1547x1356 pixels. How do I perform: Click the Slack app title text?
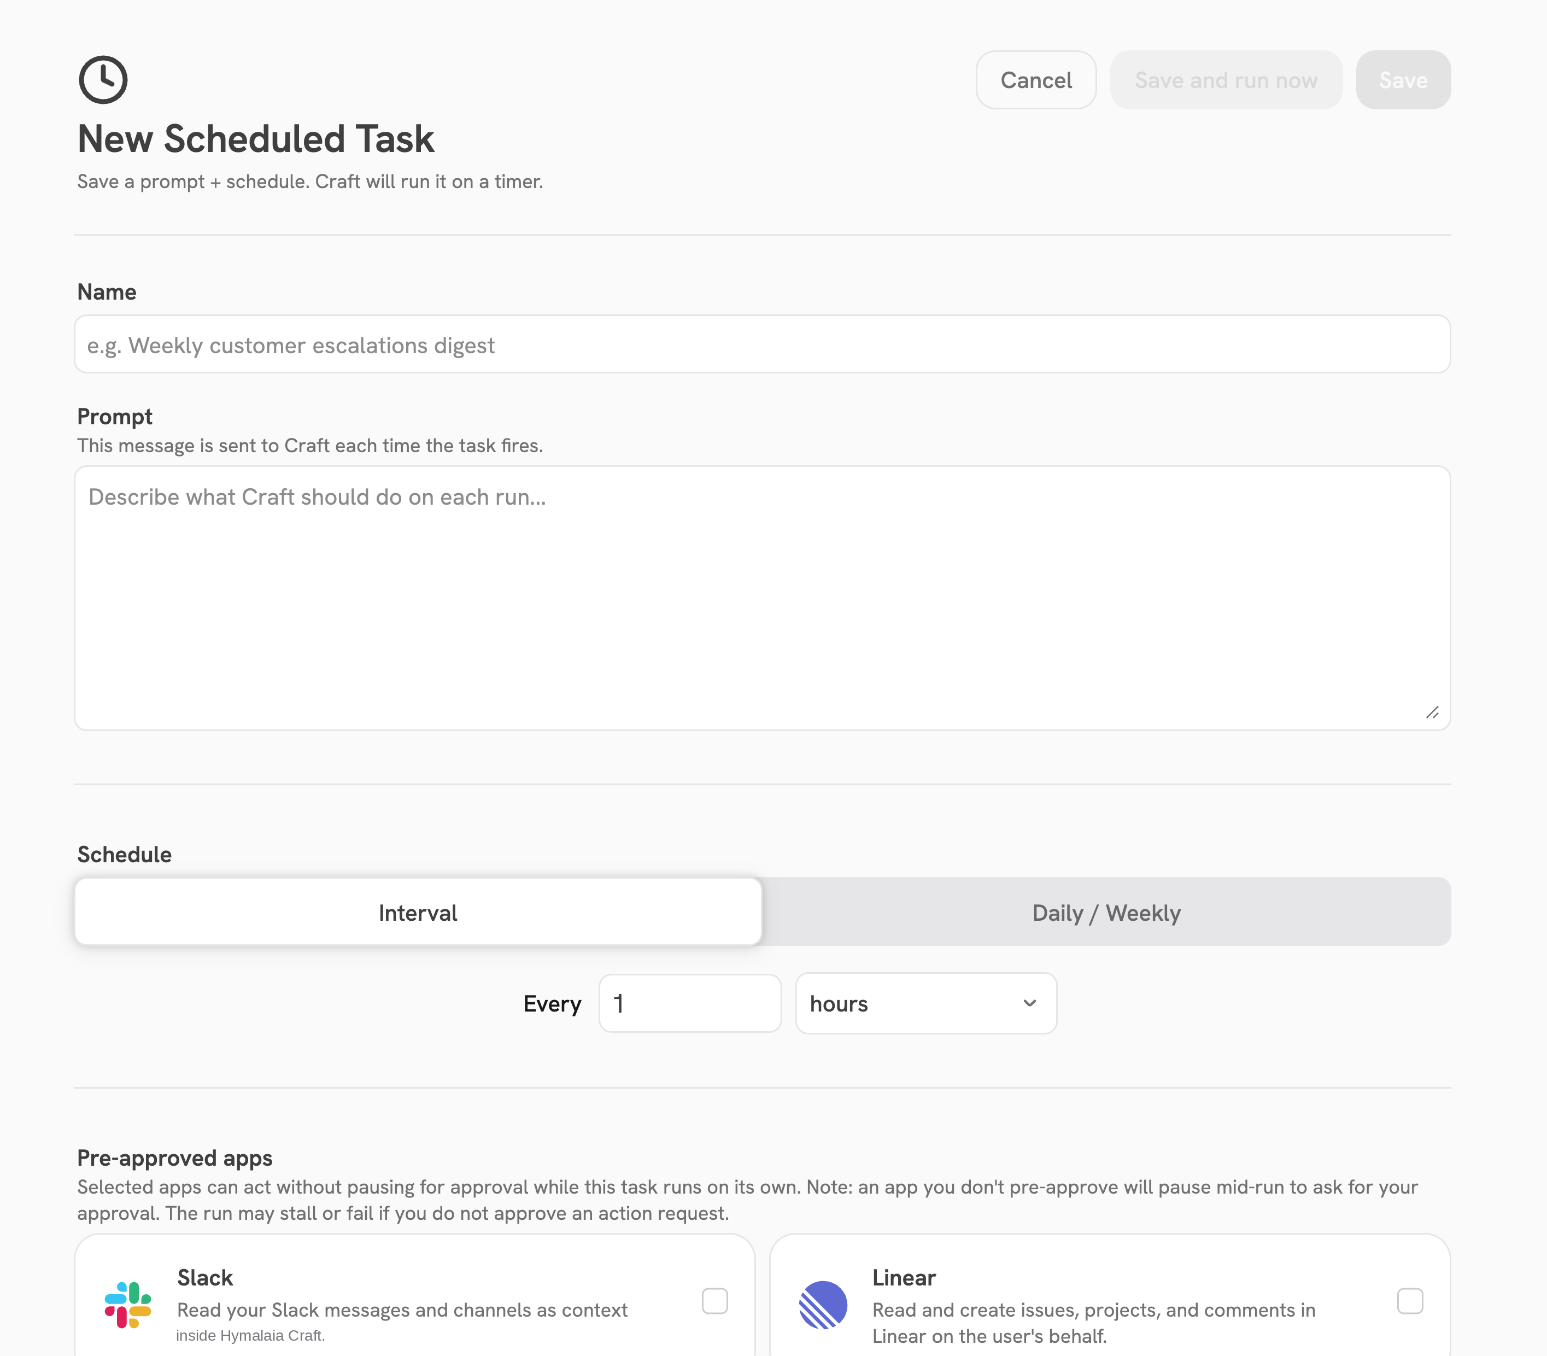205,1277
